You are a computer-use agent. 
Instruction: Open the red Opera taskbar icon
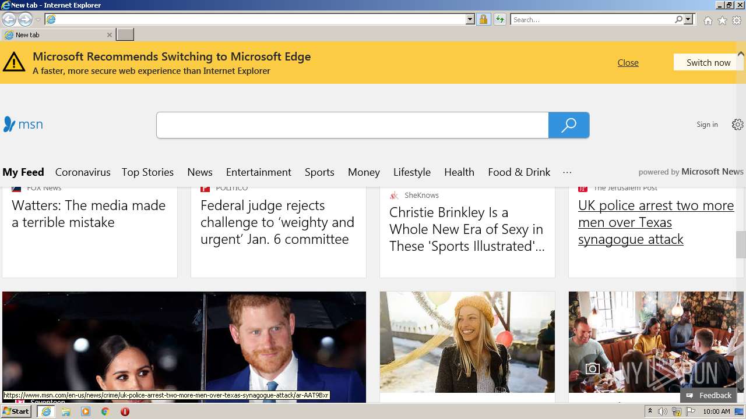click(125, 411)
